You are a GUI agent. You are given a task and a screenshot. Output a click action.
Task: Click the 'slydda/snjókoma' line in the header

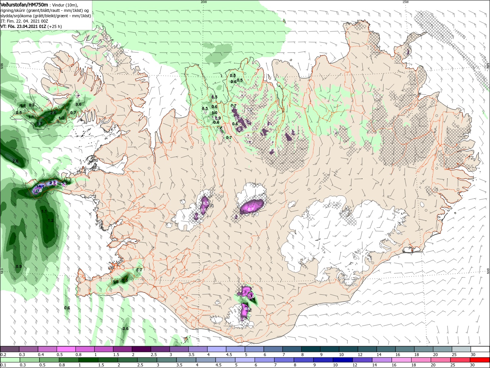click(46, 16)
